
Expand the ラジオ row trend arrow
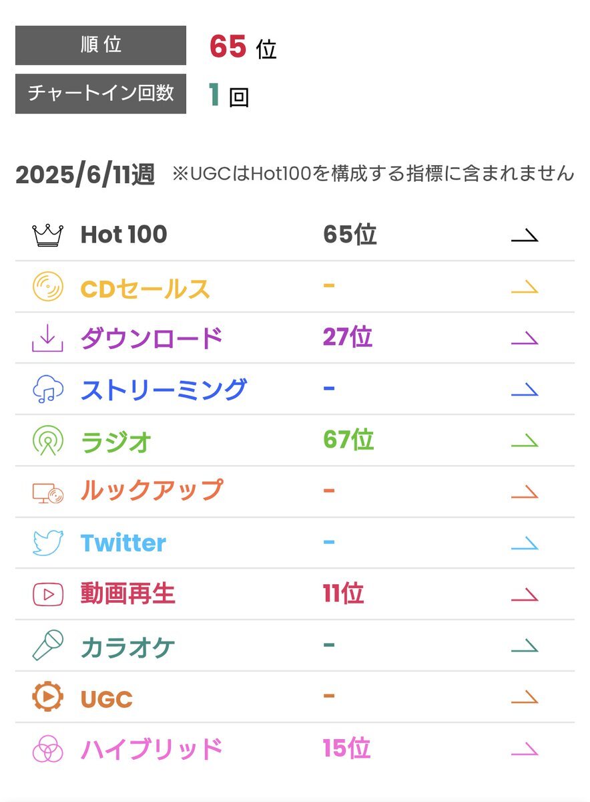point(525,440)
